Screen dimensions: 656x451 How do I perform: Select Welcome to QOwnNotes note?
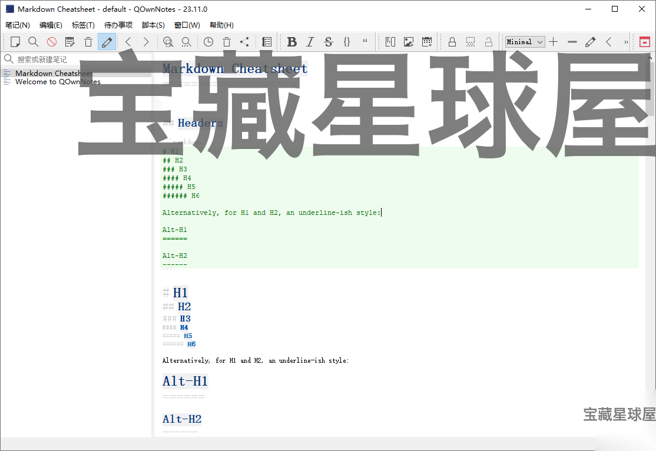[x=76, y=82]
